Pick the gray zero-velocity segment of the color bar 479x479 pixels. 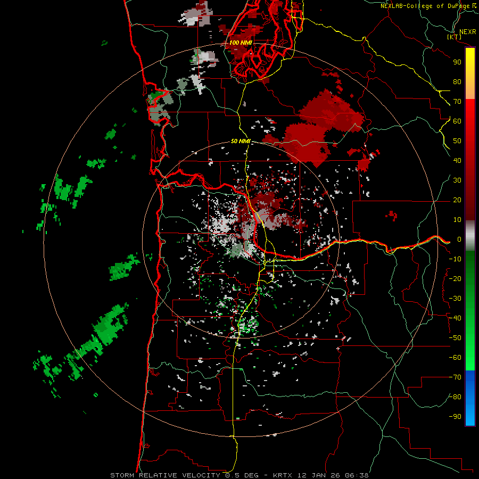tap(470, 236)
